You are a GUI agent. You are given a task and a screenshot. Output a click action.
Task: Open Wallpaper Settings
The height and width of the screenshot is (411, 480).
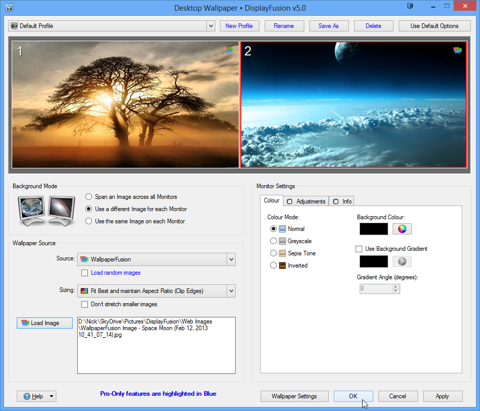tap(295, 396)
